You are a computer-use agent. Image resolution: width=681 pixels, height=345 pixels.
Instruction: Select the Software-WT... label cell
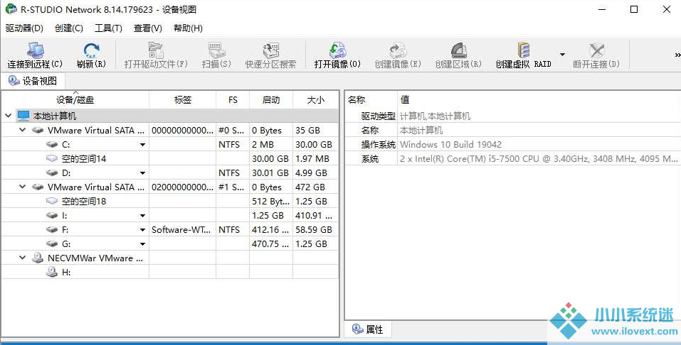pyautogui.click(x=182, y=230)
